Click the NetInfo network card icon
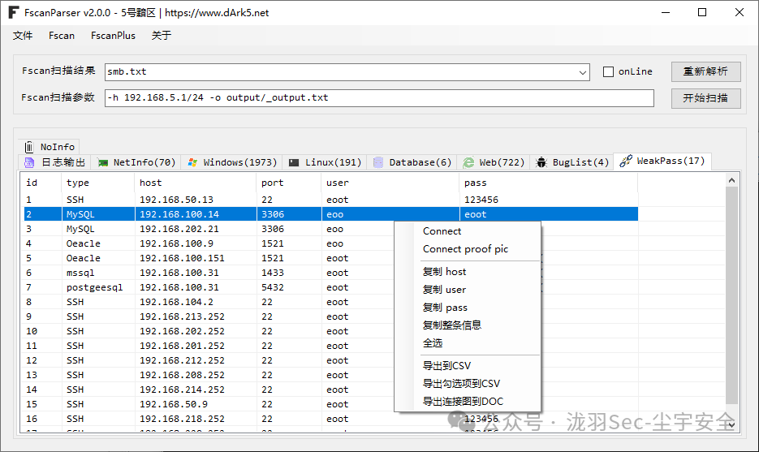759x452 pixels. [x=102, y=162]
